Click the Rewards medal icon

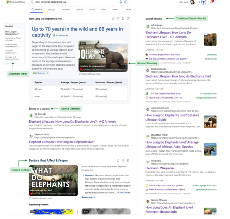pyautogui.click(x=204, y=2)
